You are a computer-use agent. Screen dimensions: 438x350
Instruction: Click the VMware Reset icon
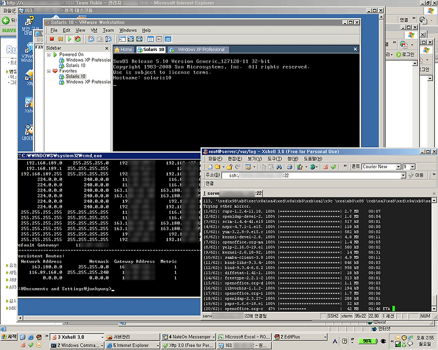coord(78,39)
